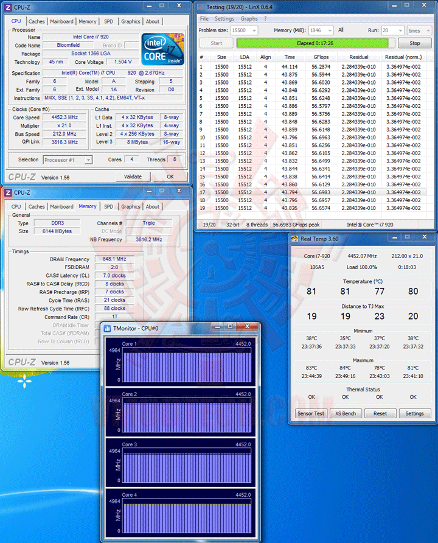Open XS Bench in Real Temp
Viewport: 438px width, 543px height.
346,413
